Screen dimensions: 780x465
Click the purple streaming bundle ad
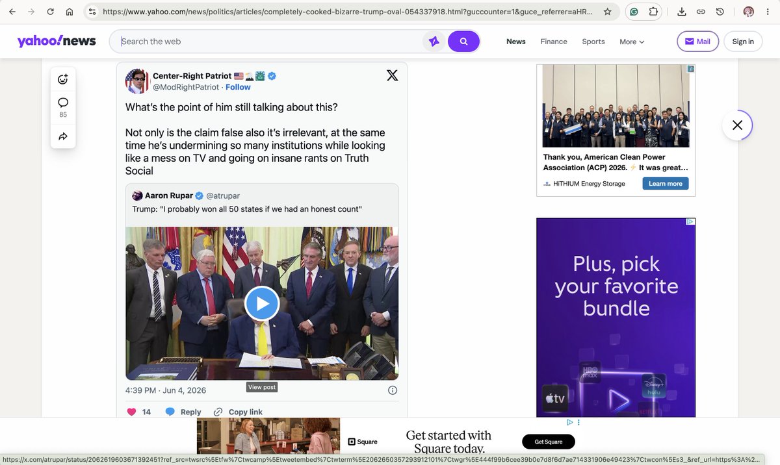(x=616, y=318)
